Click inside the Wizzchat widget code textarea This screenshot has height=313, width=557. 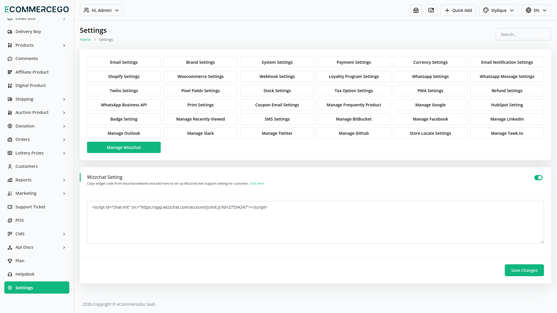315,222
